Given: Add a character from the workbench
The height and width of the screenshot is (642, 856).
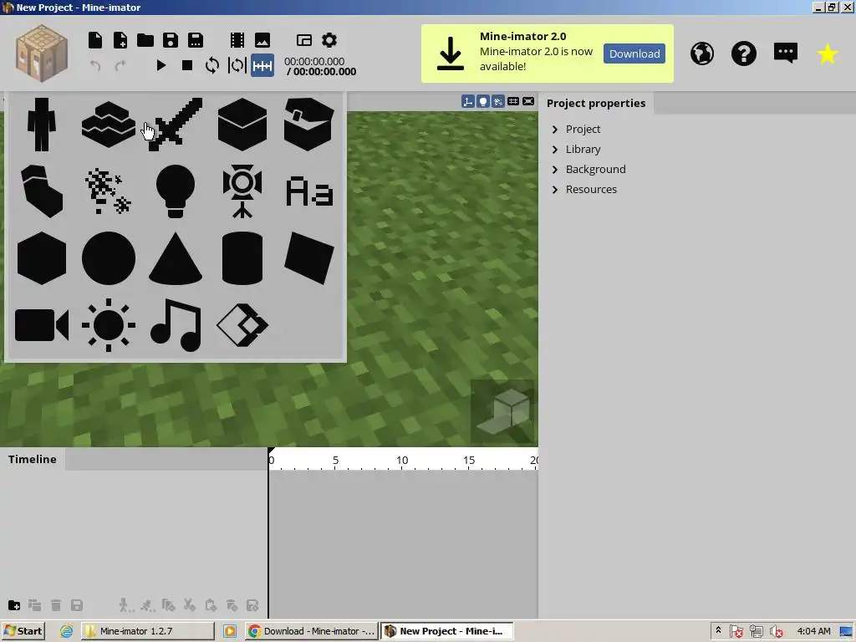Looking at the screenshot, I should 42,125.
